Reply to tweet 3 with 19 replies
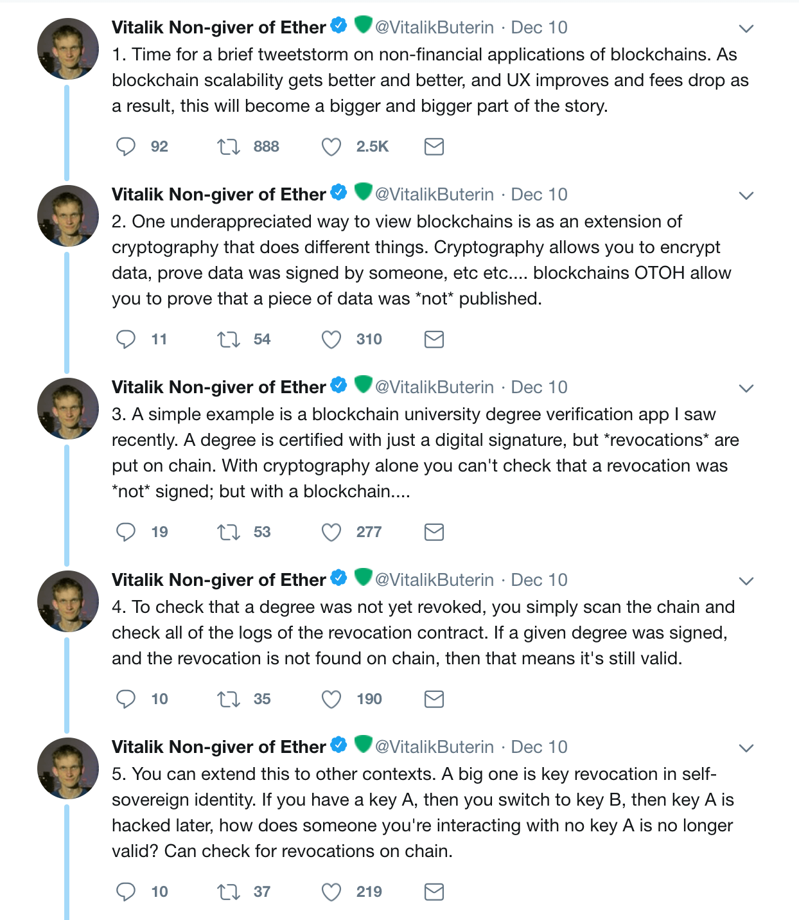The width and height of the screenshot is (799, 920). pos(126,532)
